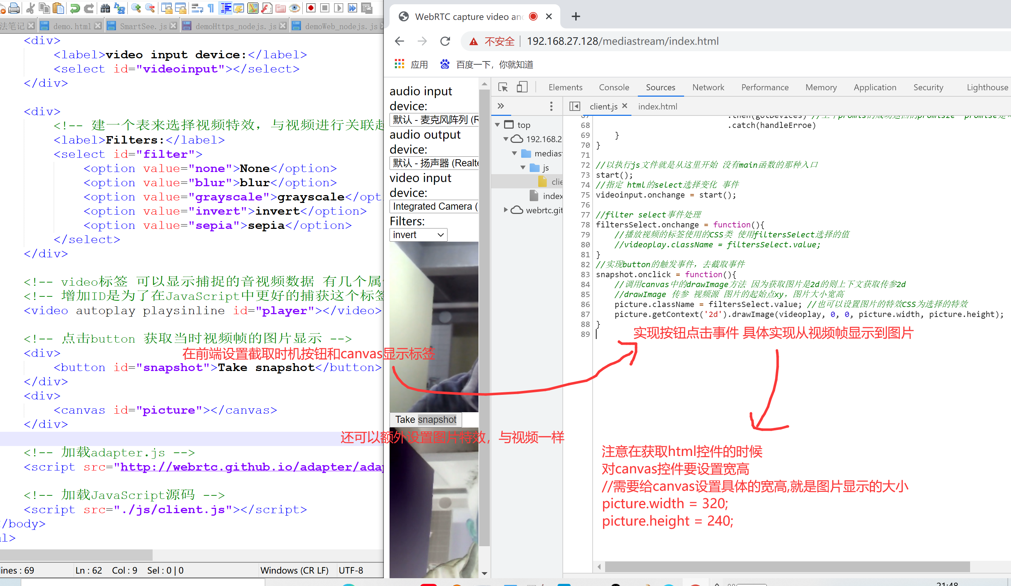The image size is (1011, 586).
Task: Start macro recording with the red record icon
Action: point(311,7)
